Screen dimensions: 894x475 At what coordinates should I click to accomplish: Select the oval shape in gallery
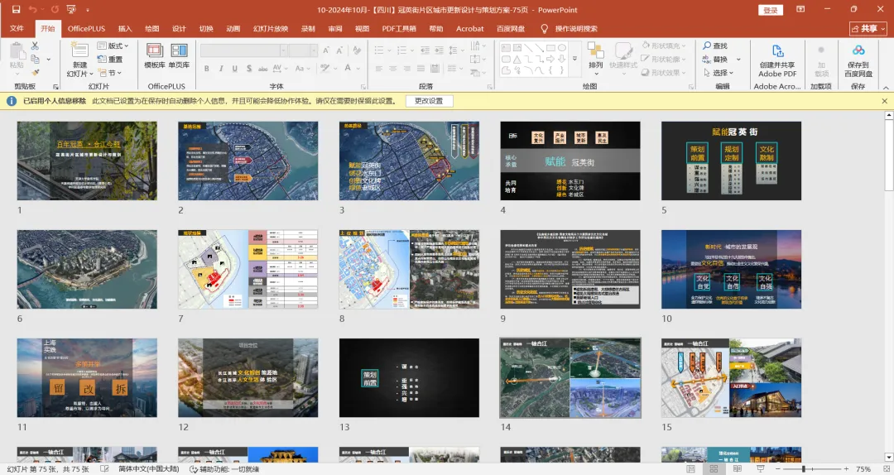point(562,48)
